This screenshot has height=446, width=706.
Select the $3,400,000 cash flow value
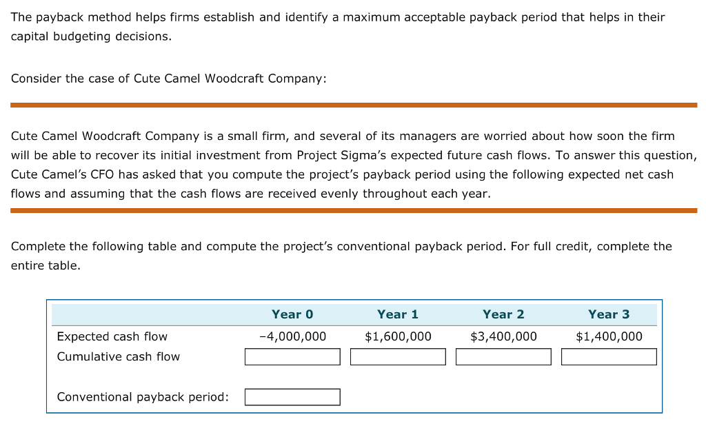click(503, 336)
